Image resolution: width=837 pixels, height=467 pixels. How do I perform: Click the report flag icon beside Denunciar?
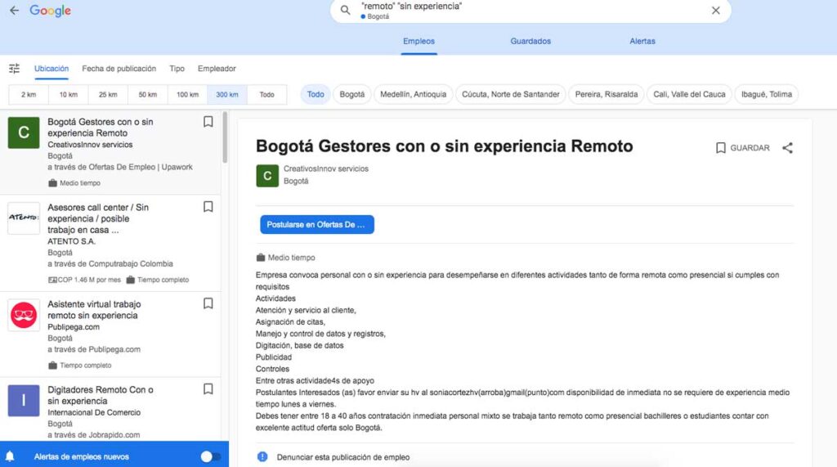(262, 457)
